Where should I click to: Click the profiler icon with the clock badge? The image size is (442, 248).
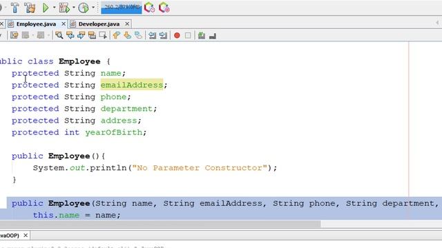click(x=149, y=8)
